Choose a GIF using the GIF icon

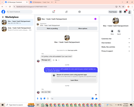(x=48, y=98)
